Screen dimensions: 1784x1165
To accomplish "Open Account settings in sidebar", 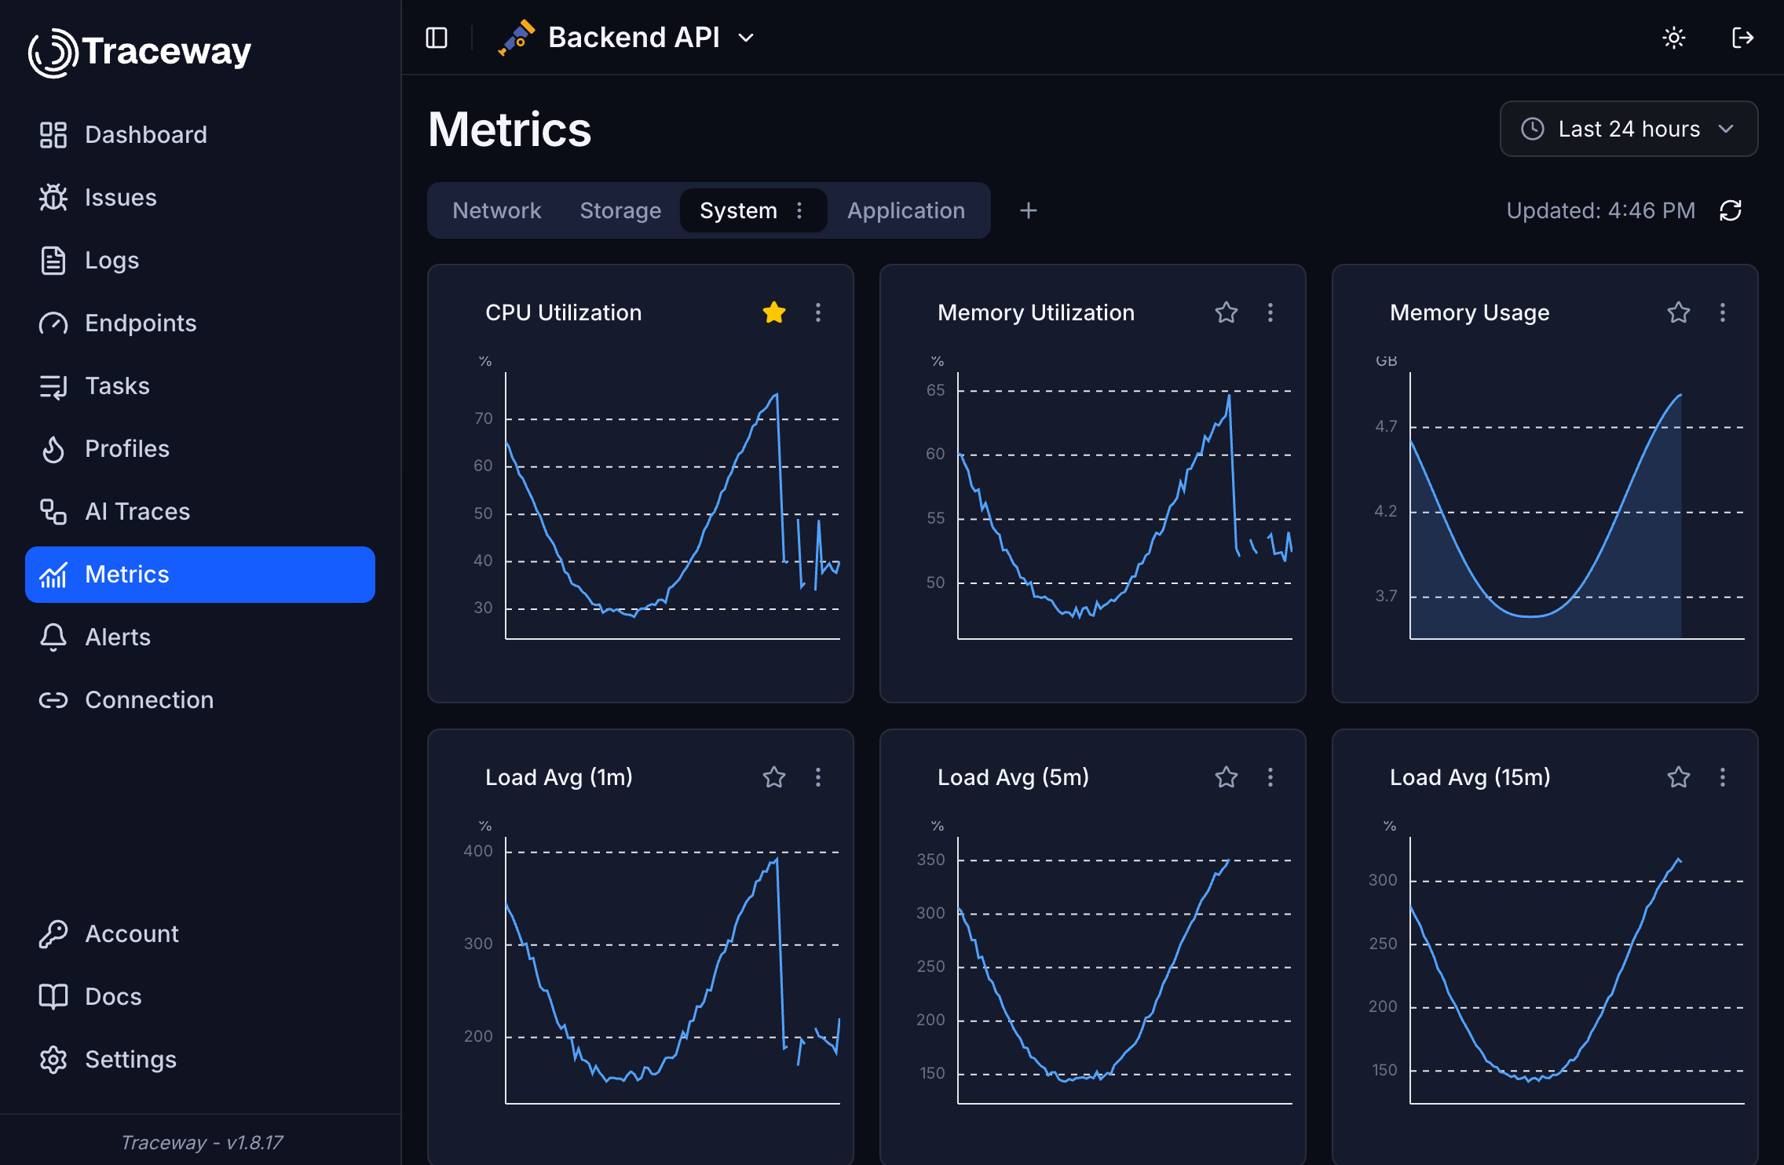I will (x=200, y=934).
